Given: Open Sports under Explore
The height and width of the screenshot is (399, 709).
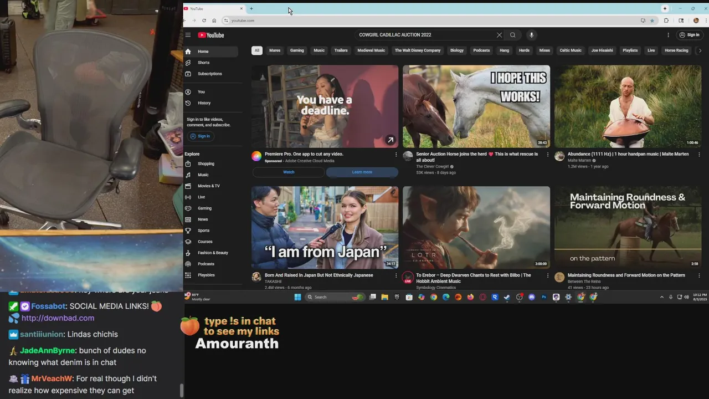Looking at the screenshot, I should tap(211, 231).
